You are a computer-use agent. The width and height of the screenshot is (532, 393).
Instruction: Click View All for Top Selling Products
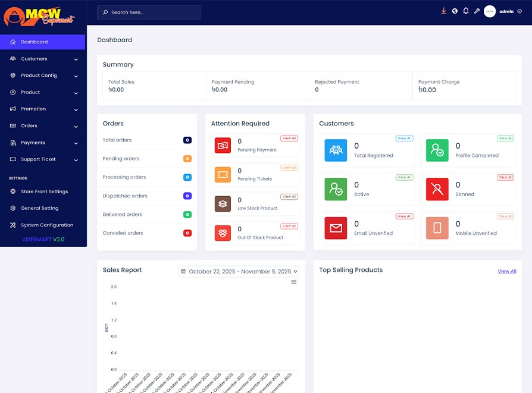coord(507,271)
